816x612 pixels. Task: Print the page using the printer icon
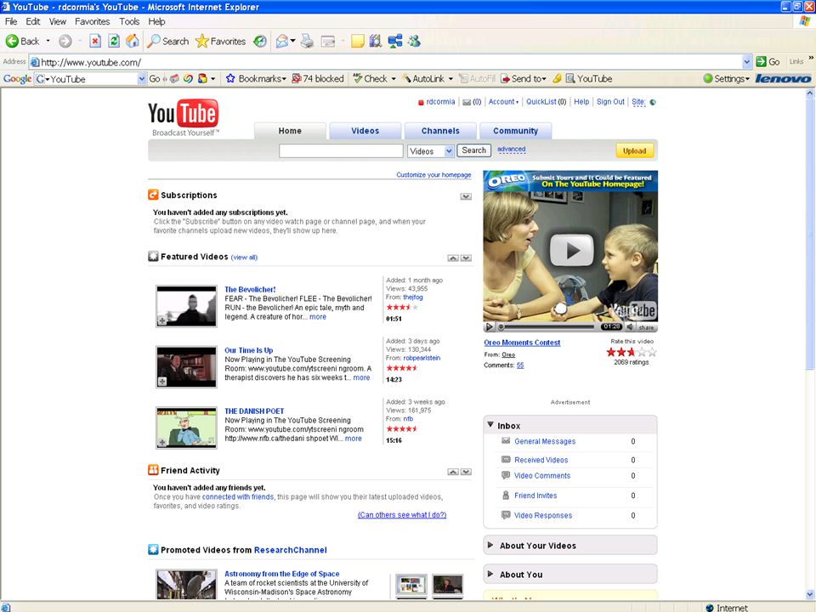[x=307, y=41]
